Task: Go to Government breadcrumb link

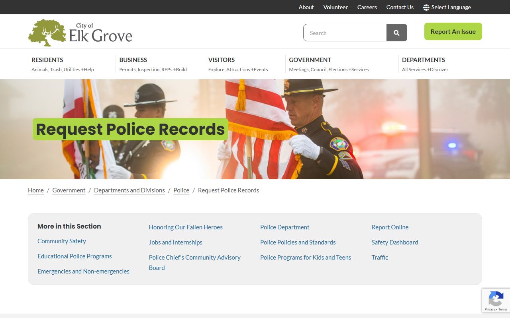Action: [x=69, y=190]
